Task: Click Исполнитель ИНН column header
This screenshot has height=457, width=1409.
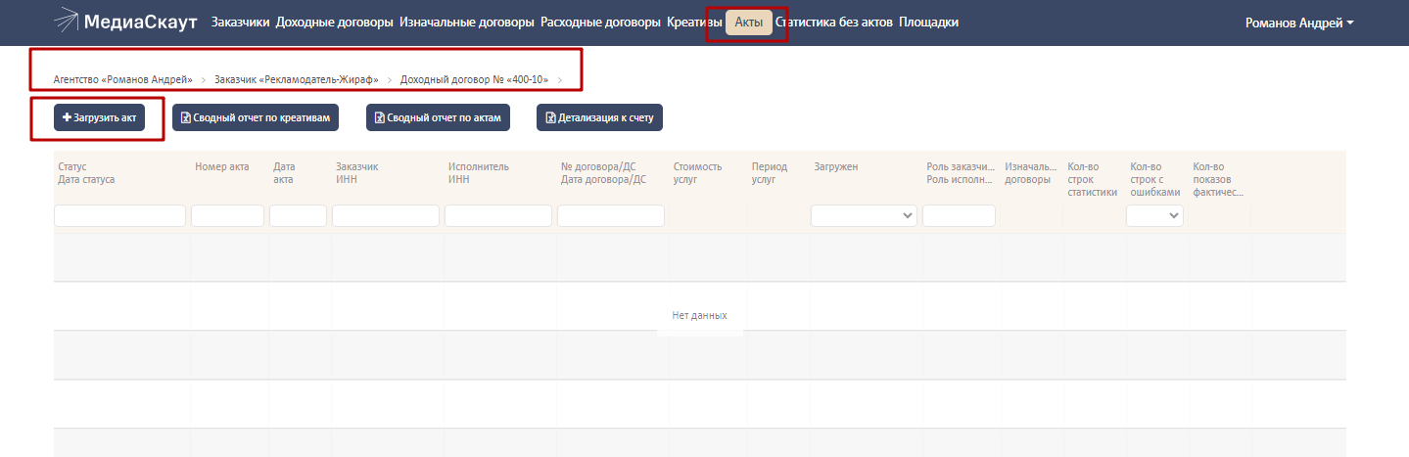Action: (479, 173)
